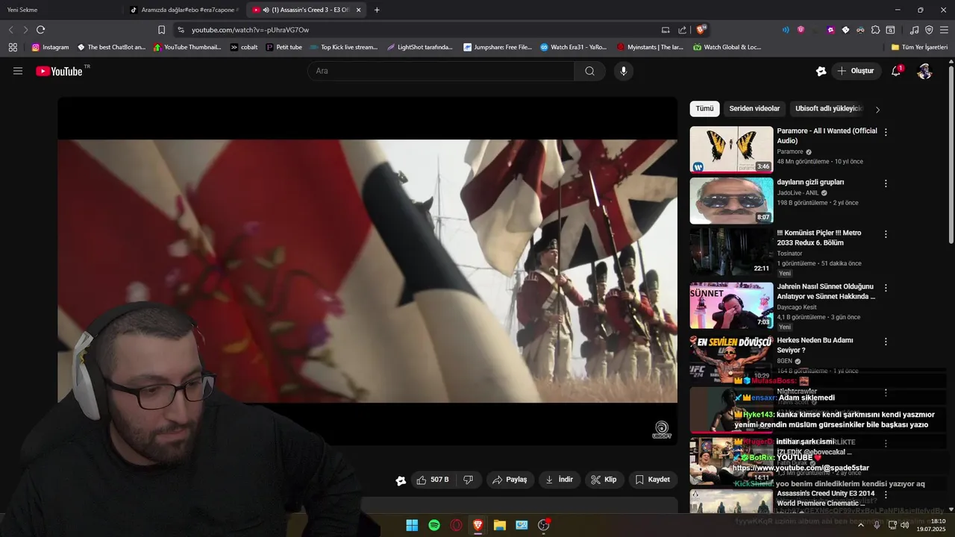Select the Seriden videolar filter chip
Viewport: 955px width, 537px height.
754,109
